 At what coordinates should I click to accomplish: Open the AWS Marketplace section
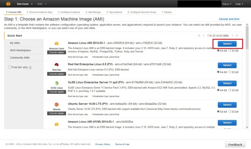(x=24, y=50)
